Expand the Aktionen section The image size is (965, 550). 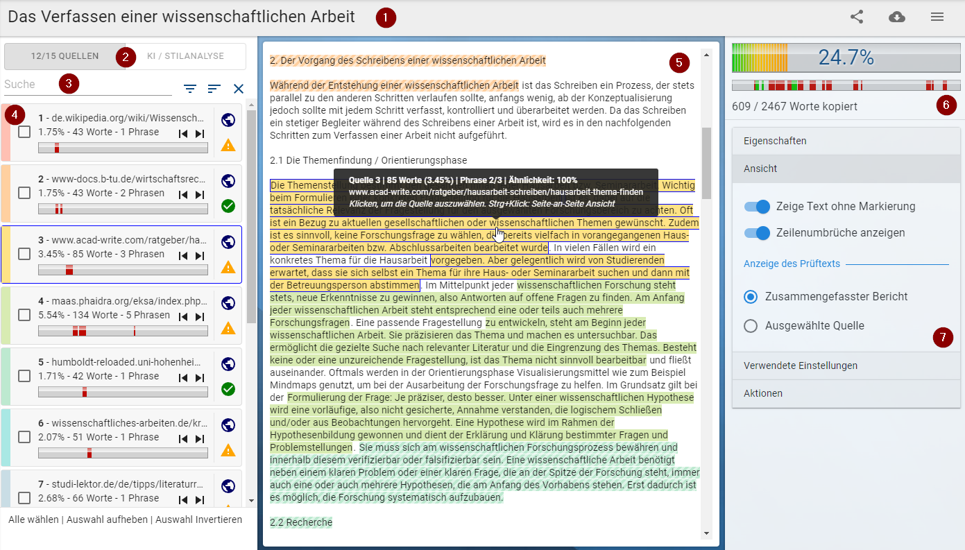846,393
